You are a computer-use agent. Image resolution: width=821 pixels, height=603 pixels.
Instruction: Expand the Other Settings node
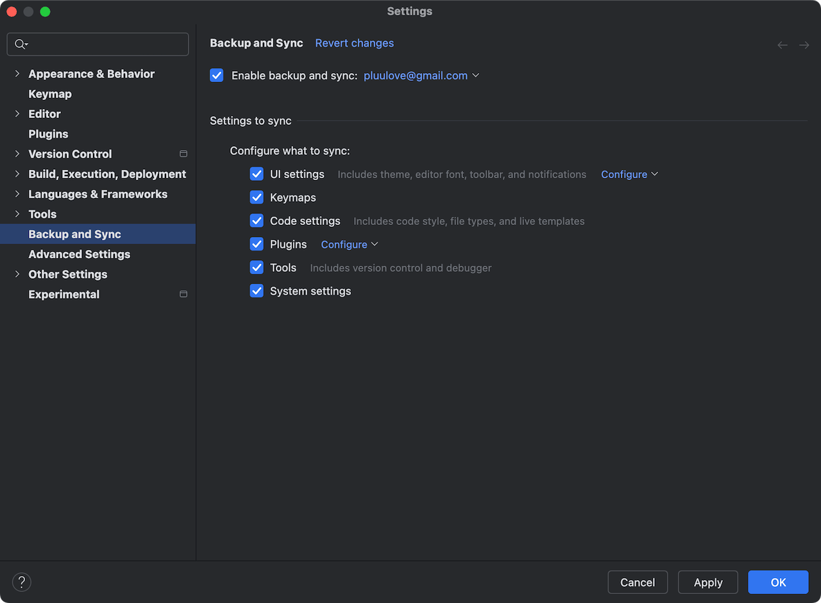tap(17, 274)
